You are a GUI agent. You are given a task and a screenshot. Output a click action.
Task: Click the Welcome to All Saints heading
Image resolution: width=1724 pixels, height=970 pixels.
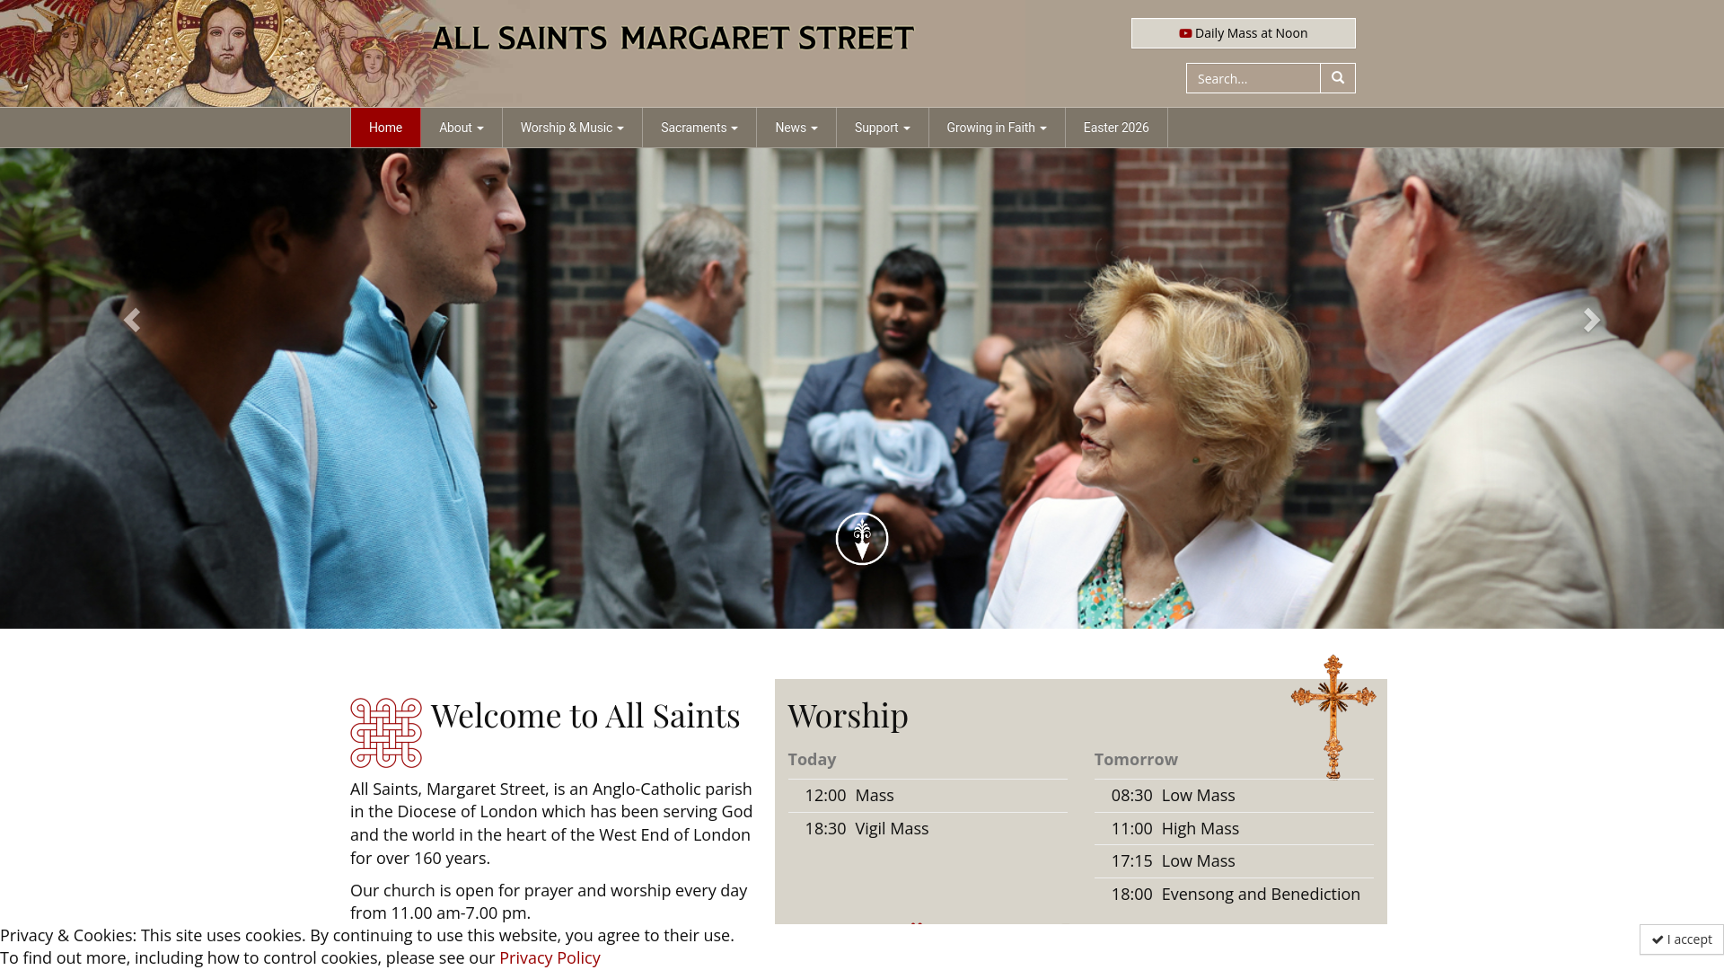coord(585,716)
